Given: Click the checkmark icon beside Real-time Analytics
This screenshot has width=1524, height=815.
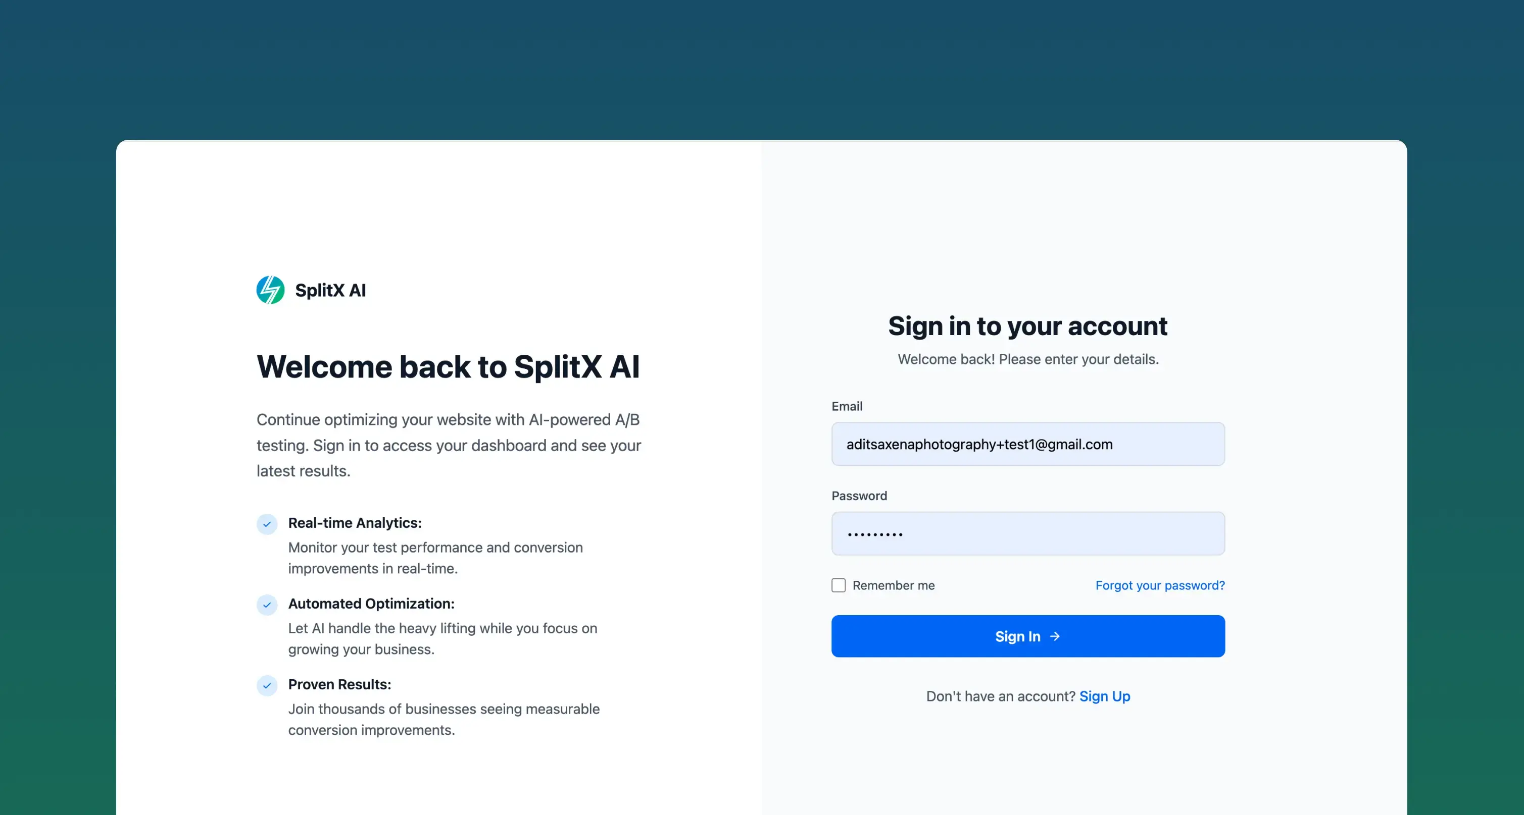Looking at the screenshot, I should coord(267,524).
